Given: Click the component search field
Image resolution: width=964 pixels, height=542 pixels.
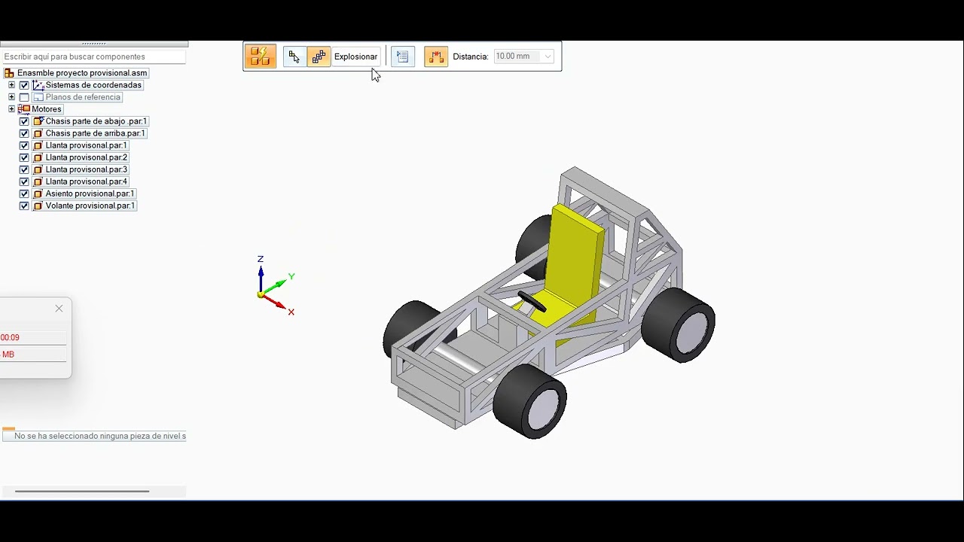Looking at the screenshot, I should [93, 56].
